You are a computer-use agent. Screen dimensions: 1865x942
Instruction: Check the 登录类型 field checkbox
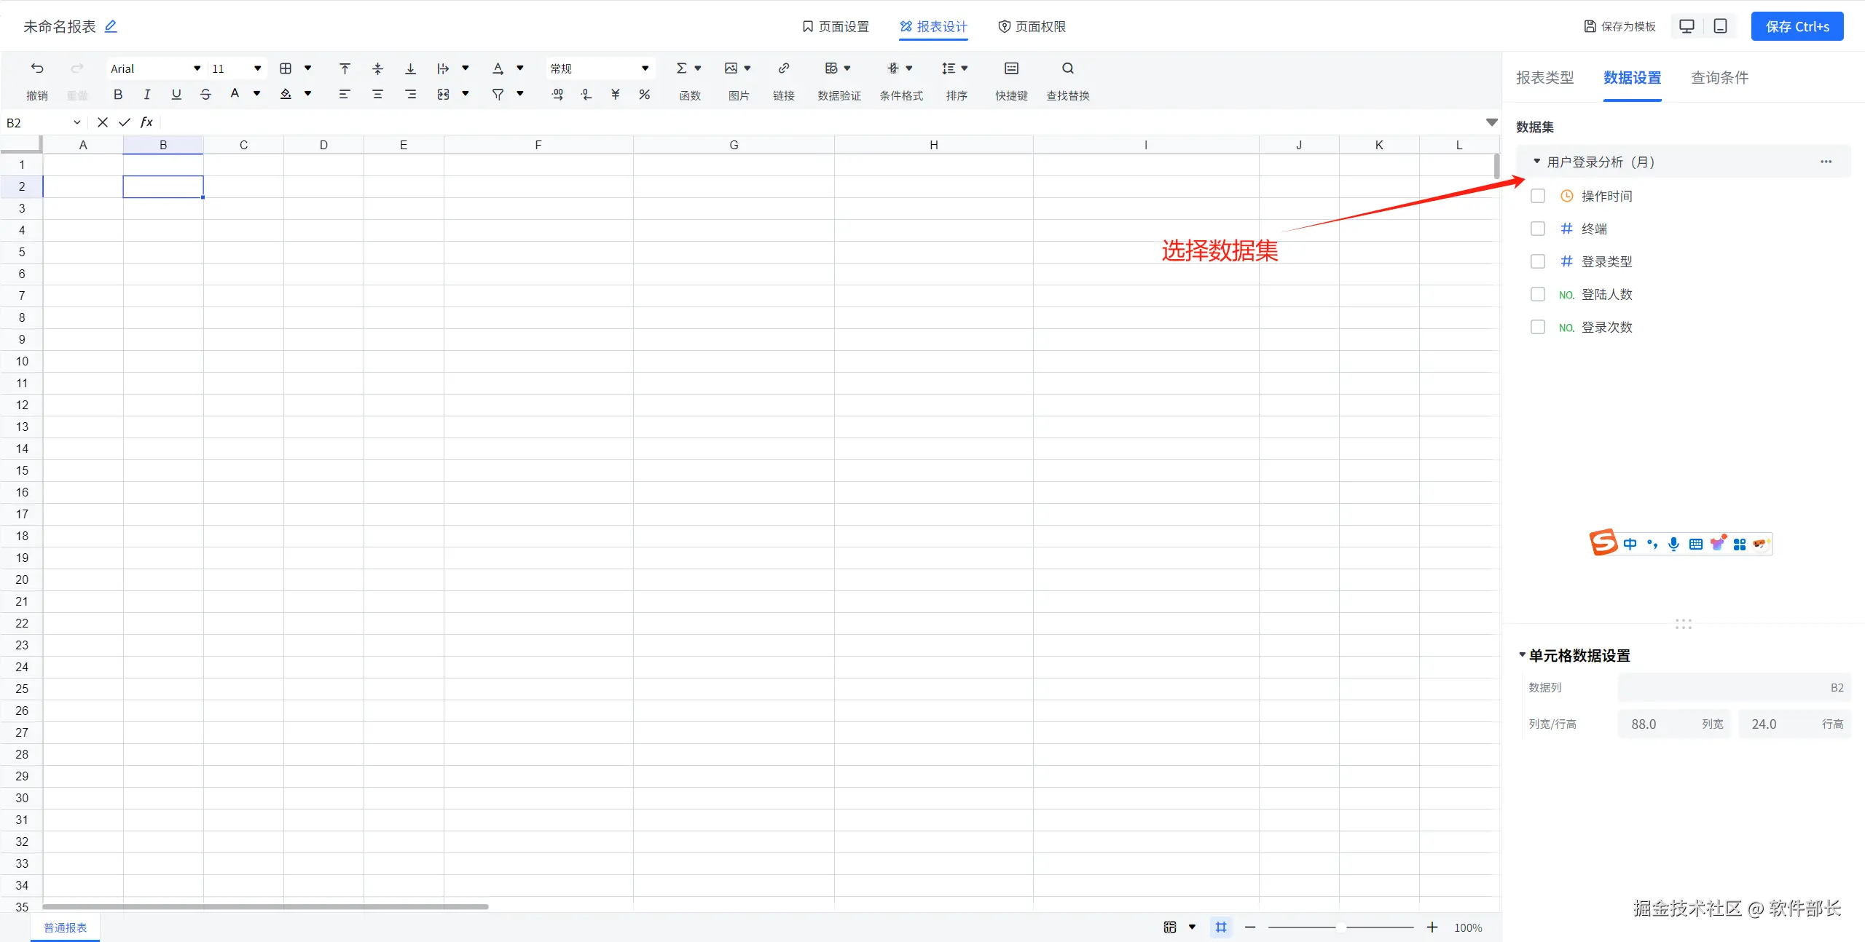(1538, 261)
